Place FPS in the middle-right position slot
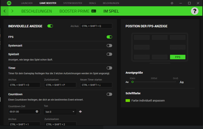 [178, 47]
